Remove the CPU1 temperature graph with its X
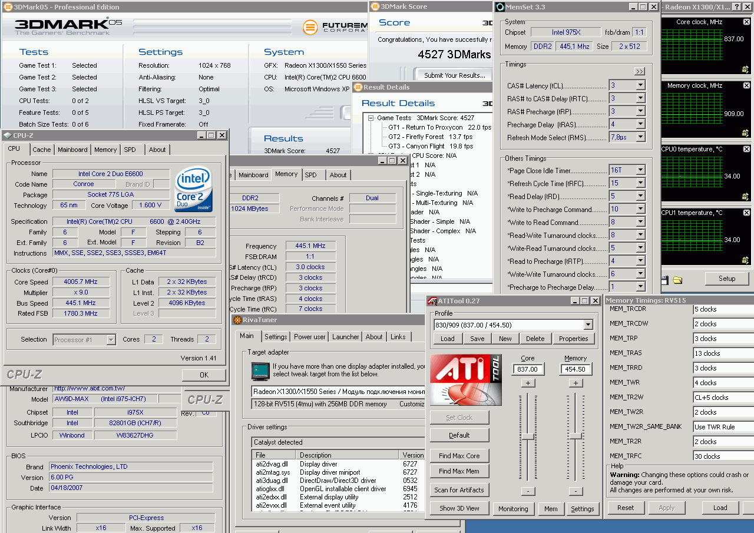 [746, 213]
